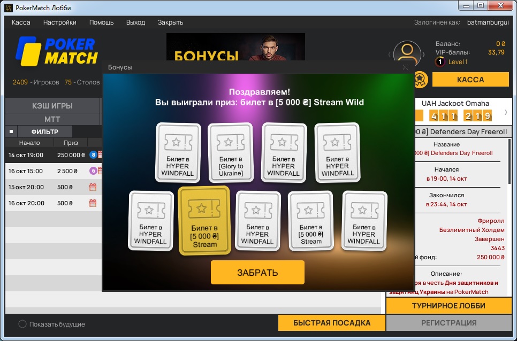Image resolution: width=517 pixels, height=341 pixels.
Task: Click the username batmanburgui
Action: (488, 22)
